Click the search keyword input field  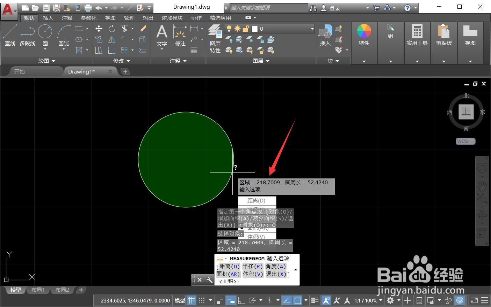268,8
